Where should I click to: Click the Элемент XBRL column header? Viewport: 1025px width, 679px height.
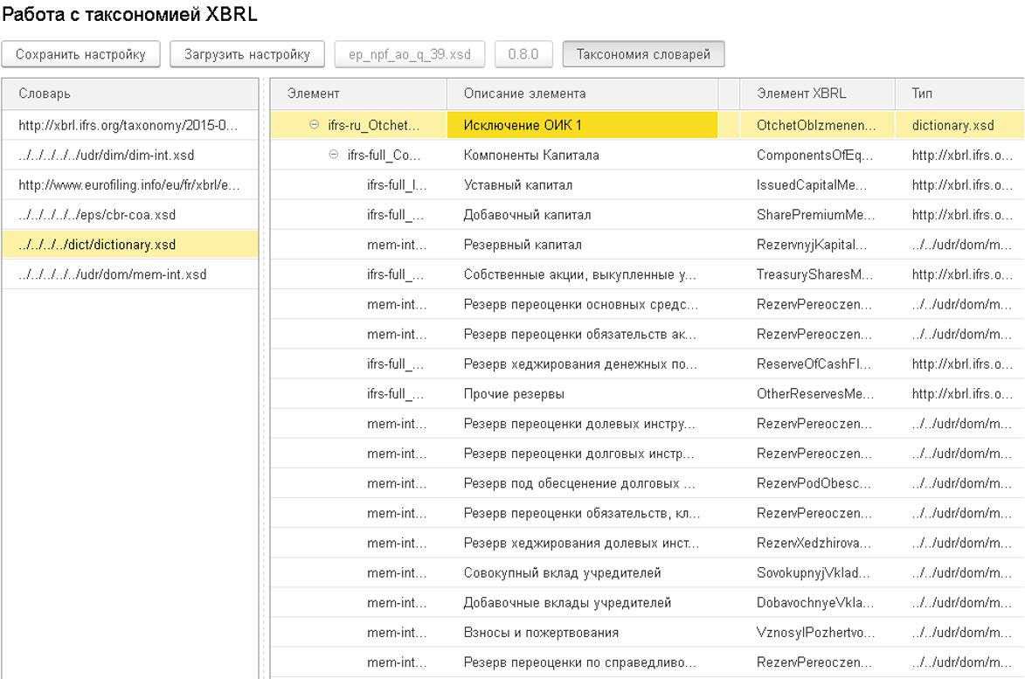[x=801, y=94]
